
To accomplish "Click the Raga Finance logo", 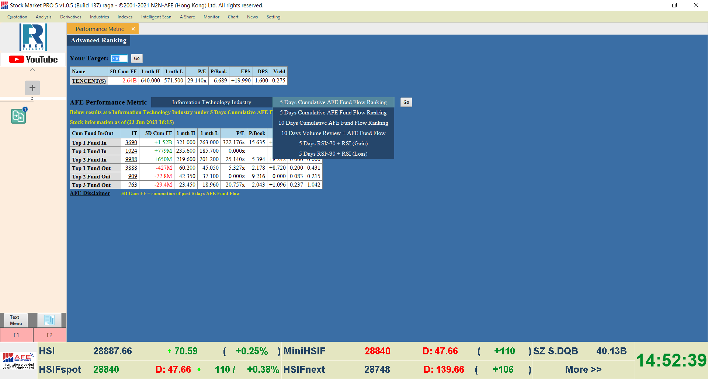I will point(33,37).
